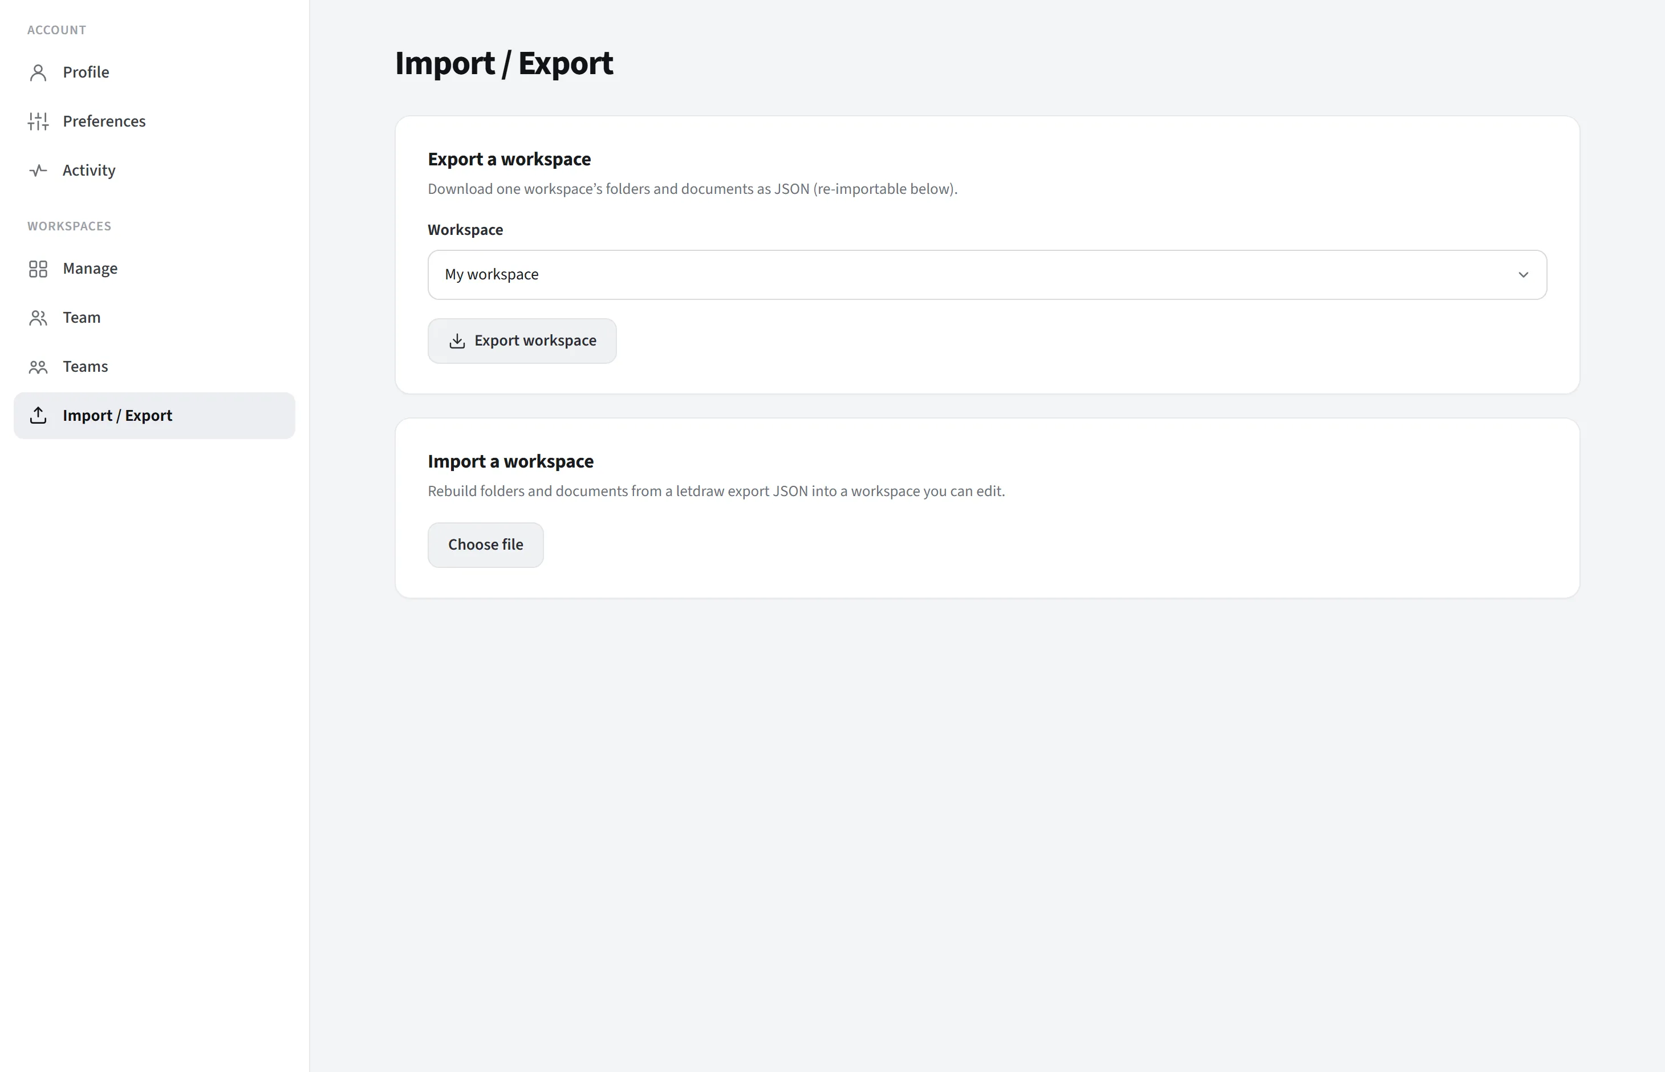Click the Import / Export upload icon
1665x1072 pixels.
click(38, 416)
